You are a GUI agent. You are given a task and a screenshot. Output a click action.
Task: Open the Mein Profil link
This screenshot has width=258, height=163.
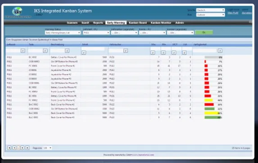click(x=233, y=13)
